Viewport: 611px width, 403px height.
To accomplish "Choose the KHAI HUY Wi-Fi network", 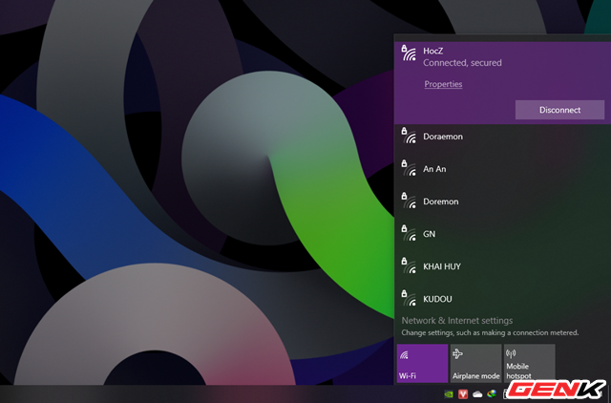I will click(502, 266).
